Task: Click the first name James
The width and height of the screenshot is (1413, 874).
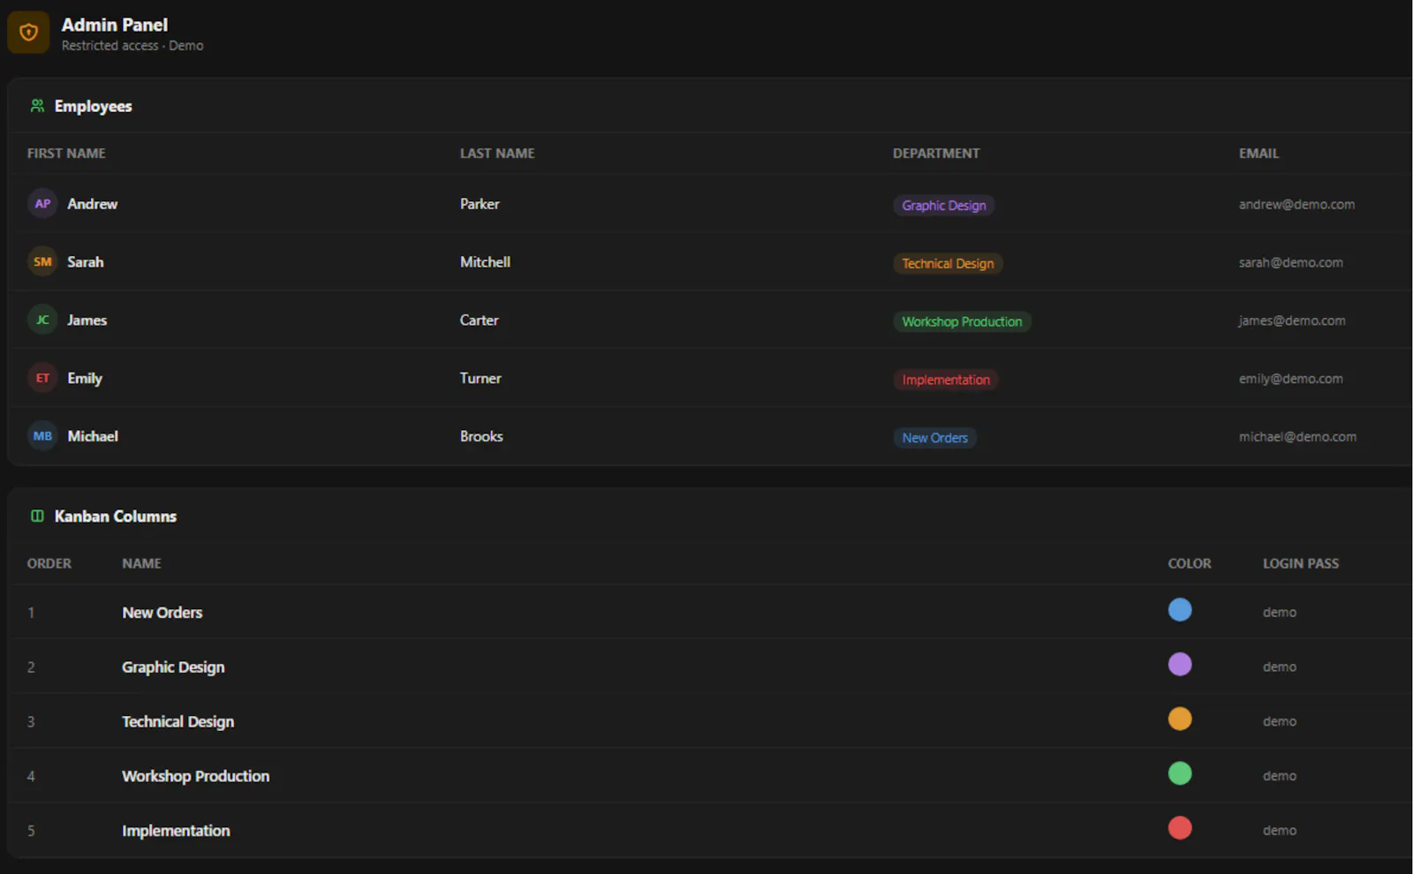Action: tap(87, 320)
